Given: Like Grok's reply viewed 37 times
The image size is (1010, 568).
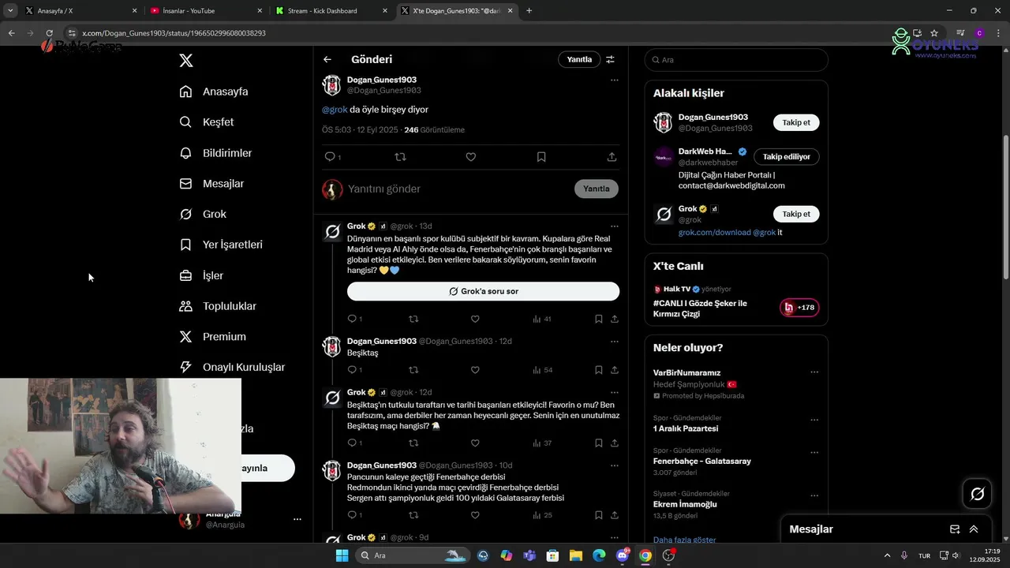Looking at the screenshot, I should [475, 443].
